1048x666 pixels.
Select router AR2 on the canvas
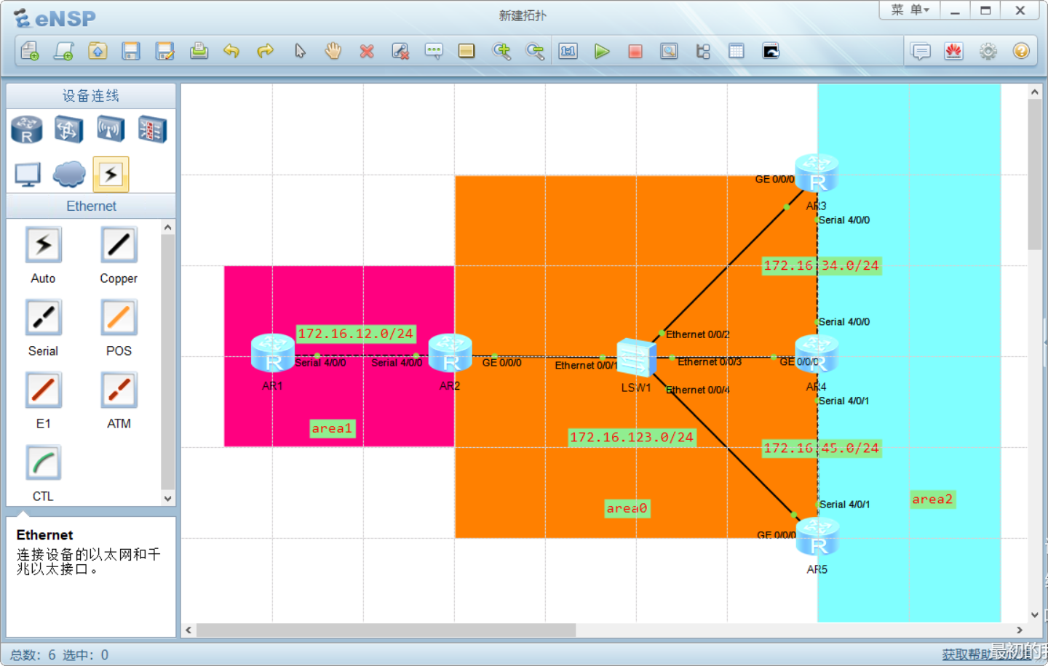click(450, 353)
